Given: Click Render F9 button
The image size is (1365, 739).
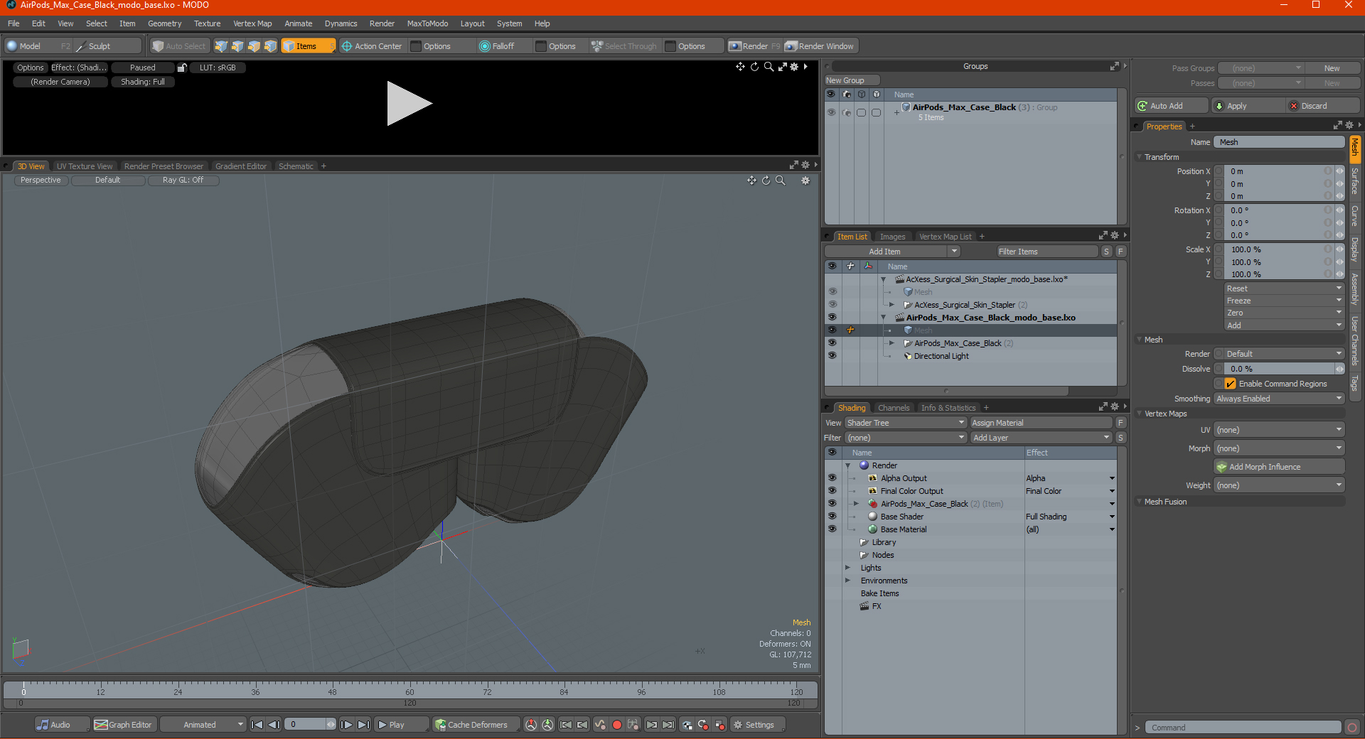Looking at the screenshot, I should pyautogui.click(x=754, y=46).
